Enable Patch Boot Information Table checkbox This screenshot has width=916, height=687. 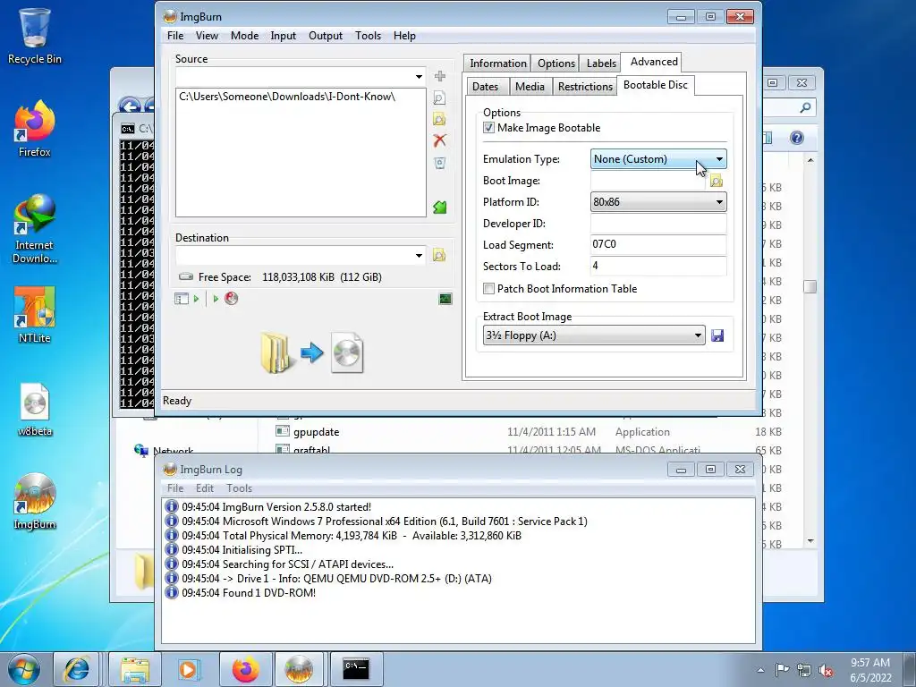coord(489,289)
